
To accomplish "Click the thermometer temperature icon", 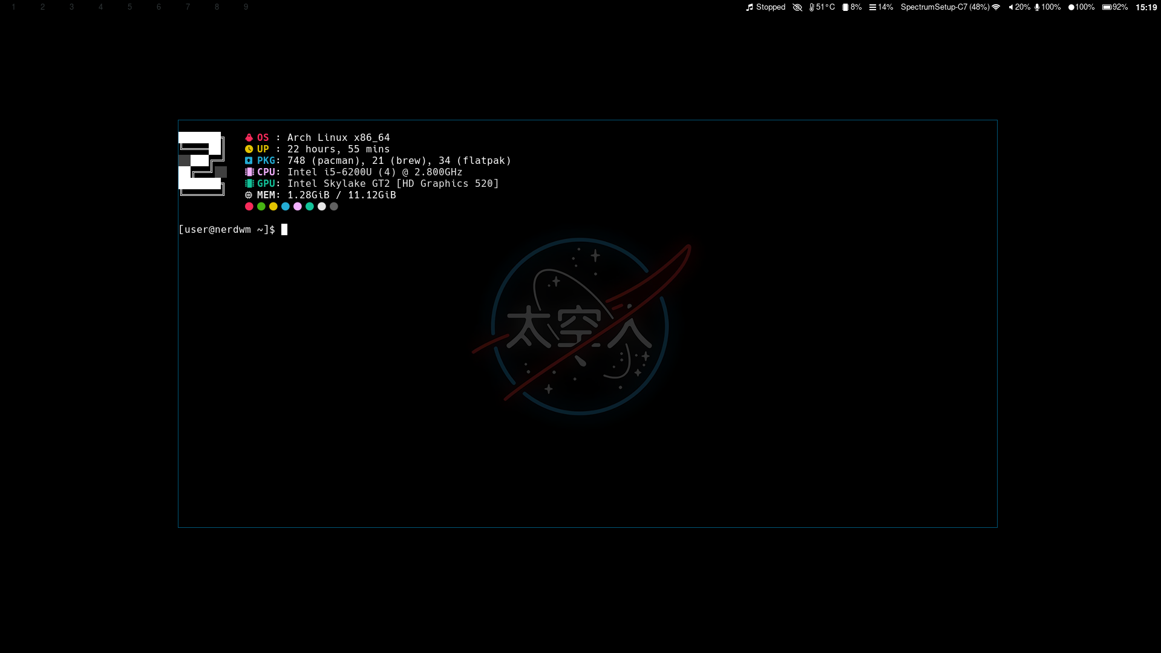I will pyautogui.click(x=812, y=7).
